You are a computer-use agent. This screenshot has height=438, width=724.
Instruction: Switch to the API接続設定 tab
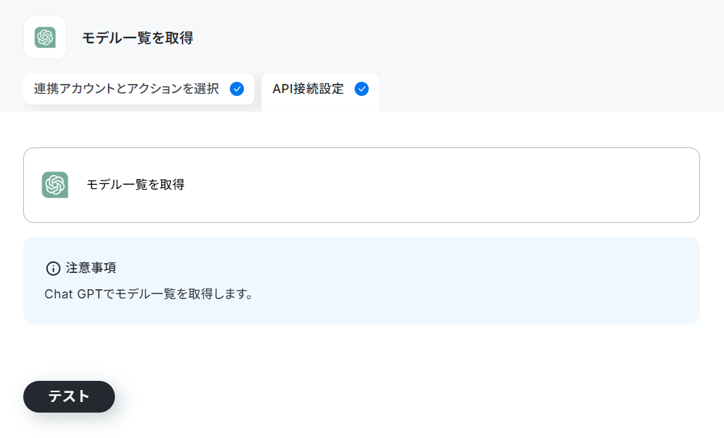pyautogui.click(x=321, y=92)
